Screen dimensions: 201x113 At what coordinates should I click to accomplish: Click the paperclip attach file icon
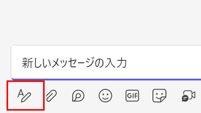tap(51, 96)
